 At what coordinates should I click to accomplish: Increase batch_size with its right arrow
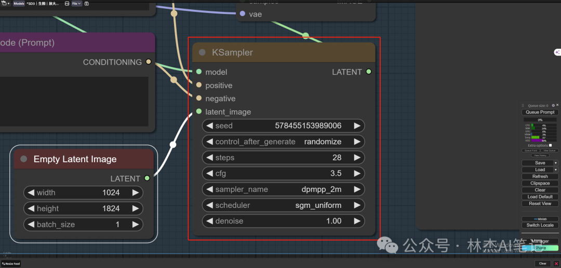(135, 224)
